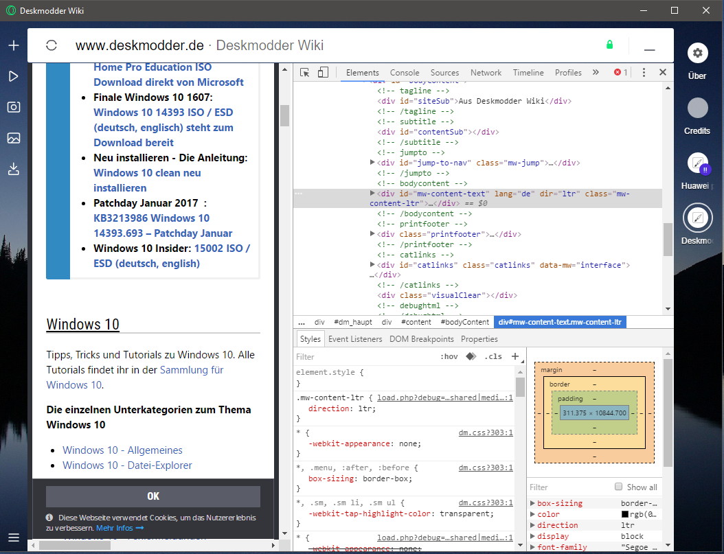Open 15002 ISO / ESD insider link
724x554 pixels.
(172, 255)
